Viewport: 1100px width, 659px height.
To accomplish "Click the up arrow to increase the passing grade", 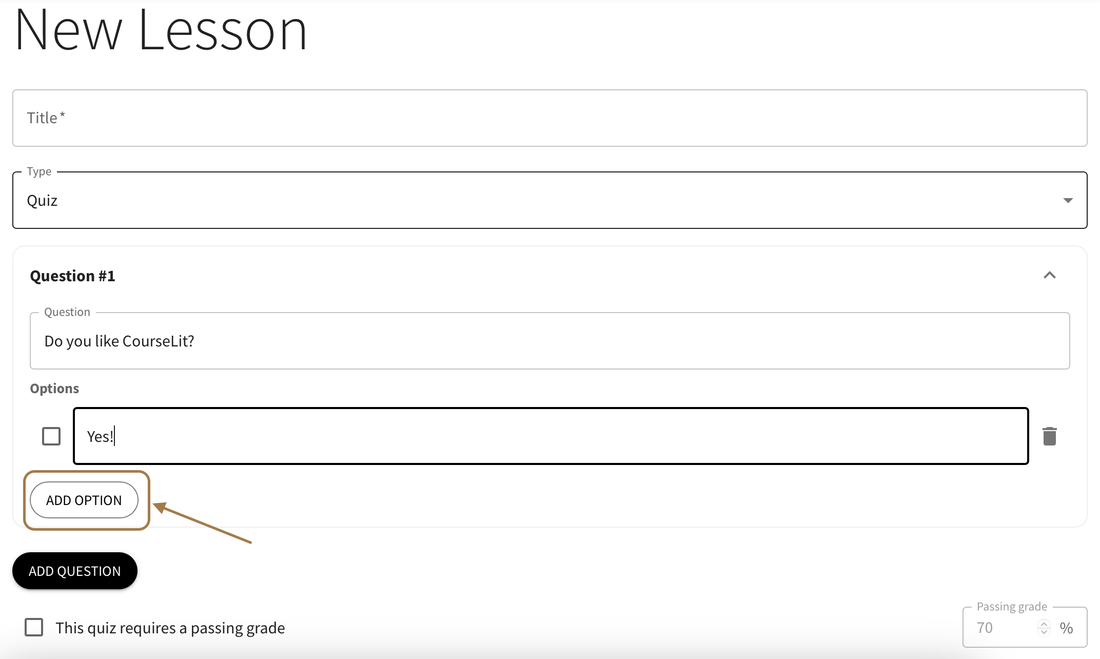I will pyautogui.click(x=1044, y=622).
